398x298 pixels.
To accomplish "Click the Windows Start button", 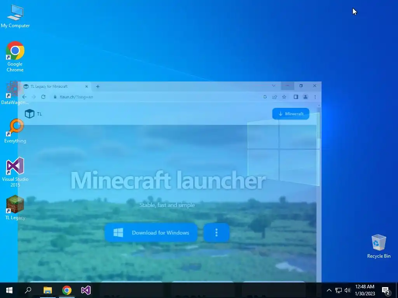I will (9, 290).
